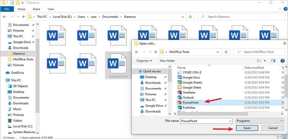
Task: Click the Search Klarence box
Action: (x=241, y=17)
